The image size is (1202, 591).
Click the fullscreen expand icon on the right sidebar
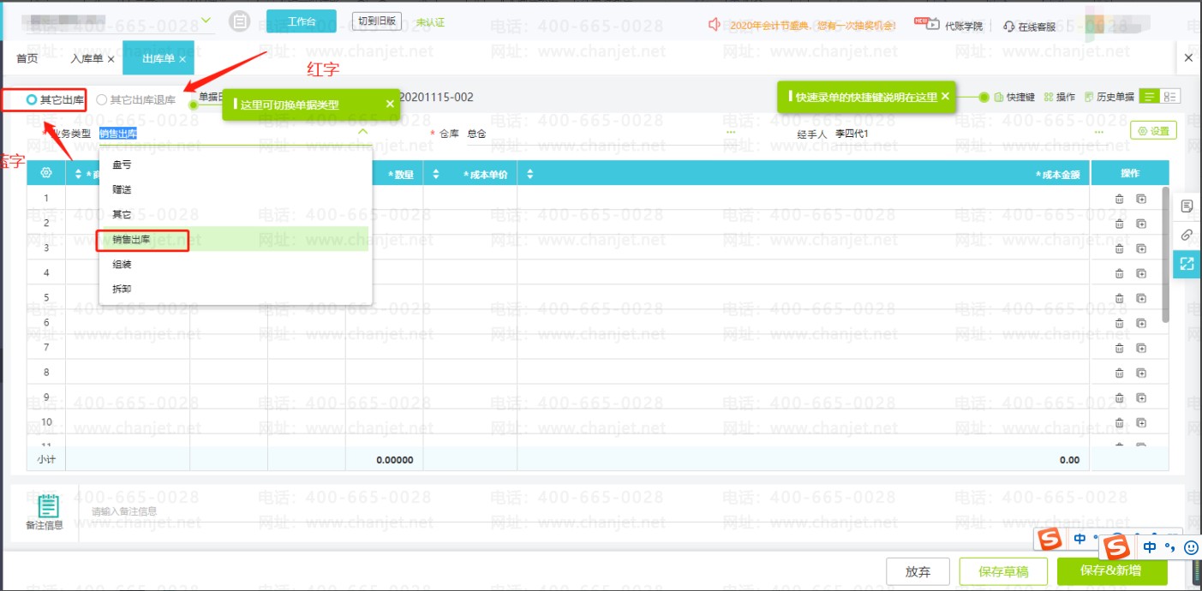pos(1187,264)
